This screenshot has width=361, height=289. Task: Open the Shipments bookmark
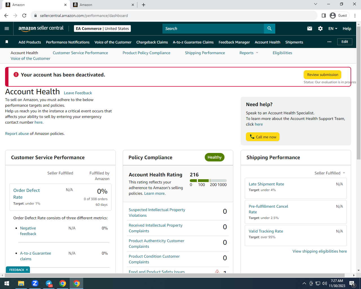294,42
